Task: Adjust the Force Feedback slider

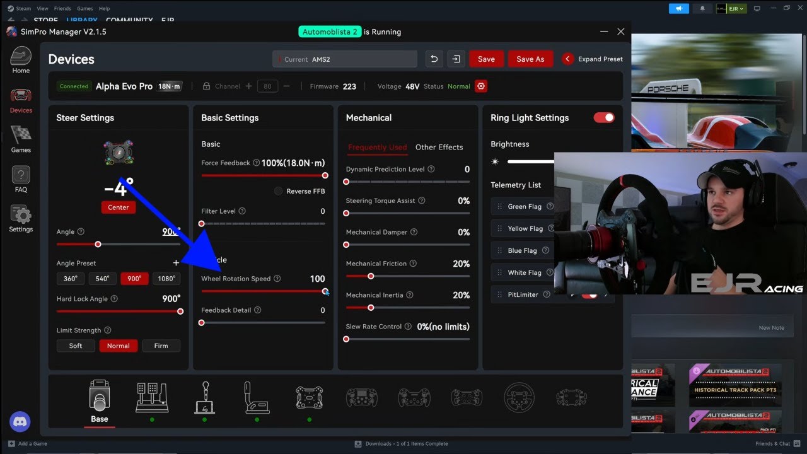Action: (264, 175)
